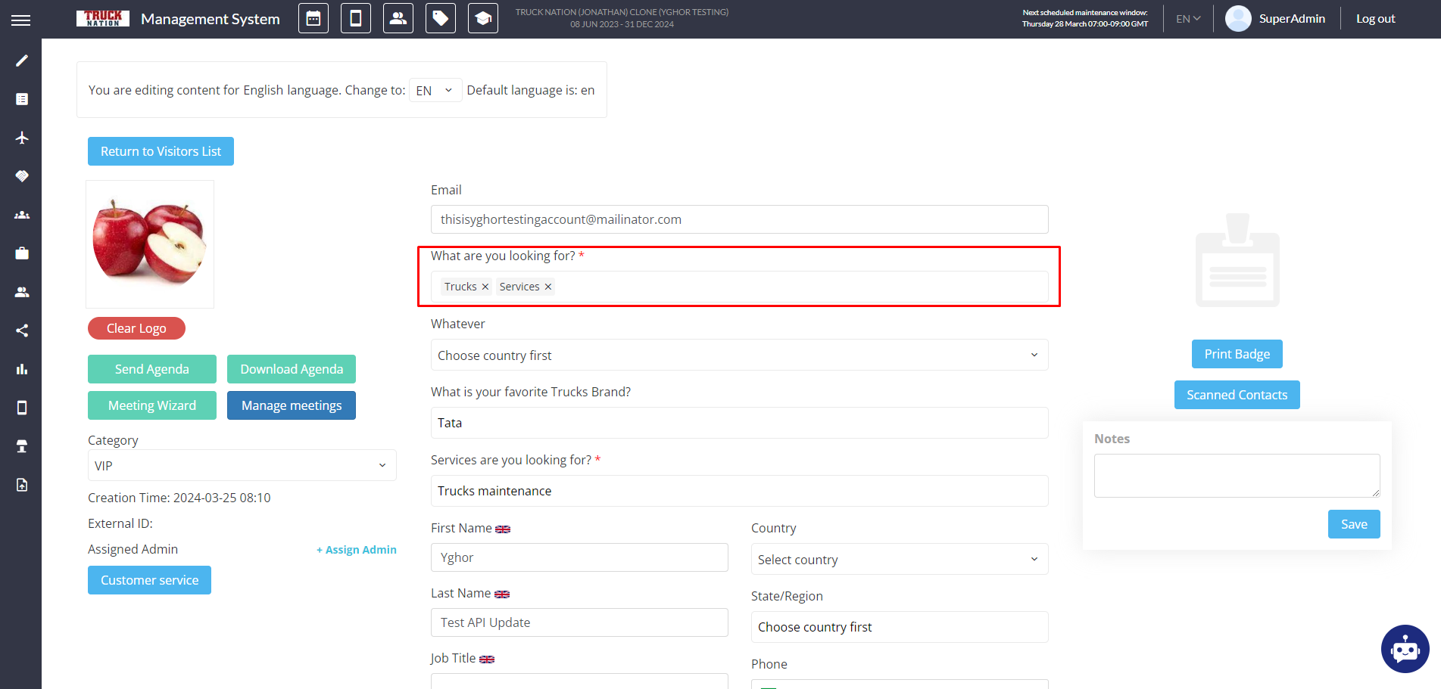Open the language change dropdown showing EN
Viewport: 1441px width, 689px height.
pyautogui.click(x=435, y=89)
